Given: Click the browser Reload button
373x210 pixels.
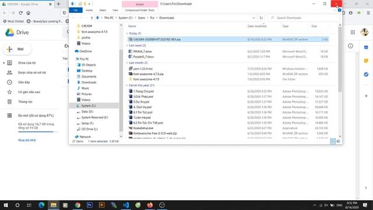Looking at the screenshot, I should 21,13.
